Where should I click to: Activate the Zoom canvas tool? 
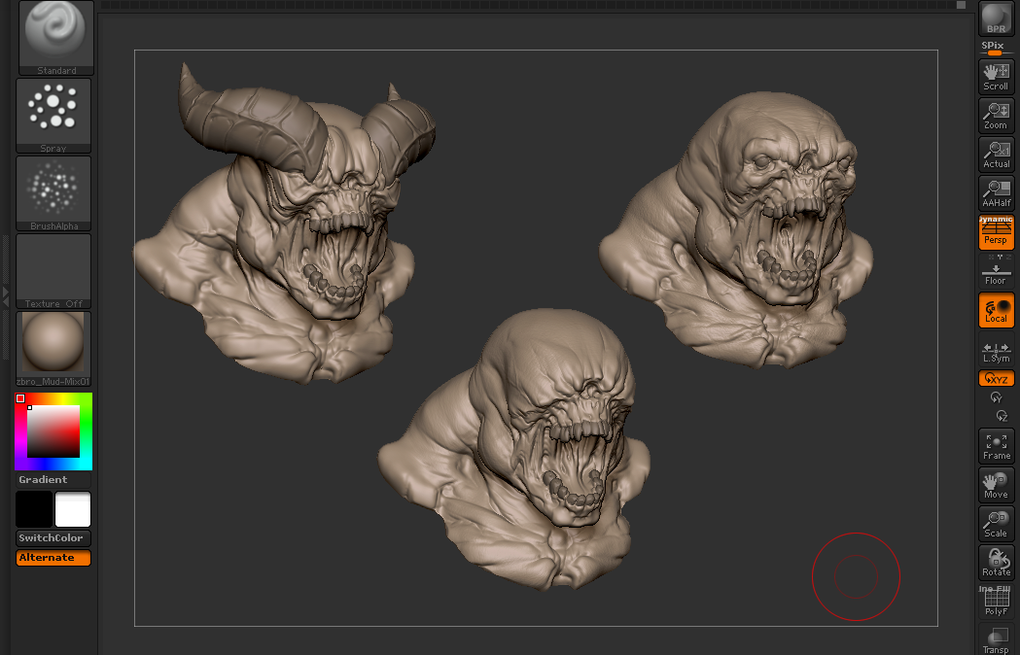coord(996,116)
